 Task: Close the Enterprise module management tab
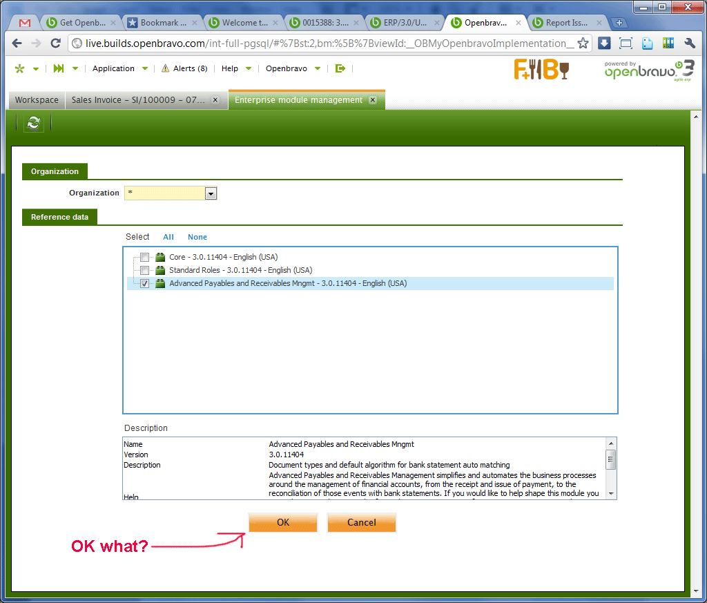pos(373,100)
